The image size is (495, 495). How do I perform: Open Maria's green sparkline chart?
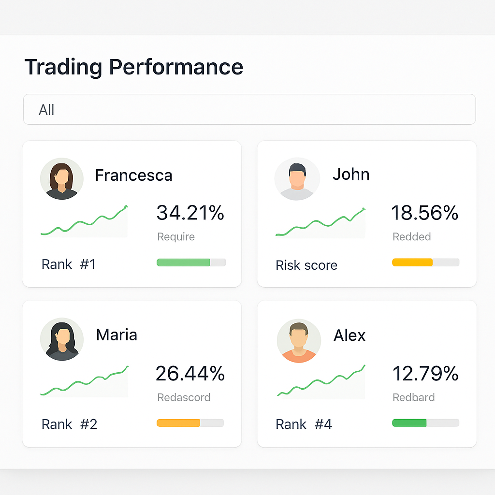(84, 381)
